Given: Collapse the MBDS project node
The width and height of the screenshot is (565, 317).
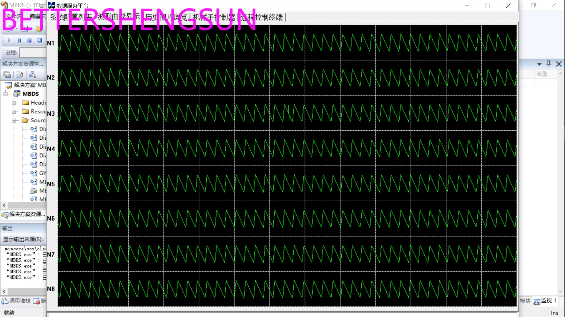Looking at the screenshot, I should 5,94.
